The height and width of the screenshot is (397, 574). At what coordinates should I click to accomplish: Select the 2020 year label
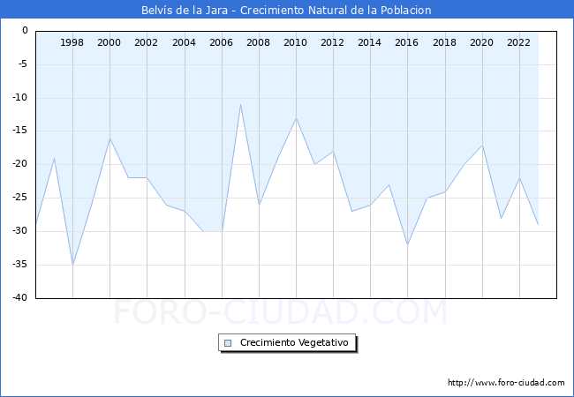pos(481,42)
